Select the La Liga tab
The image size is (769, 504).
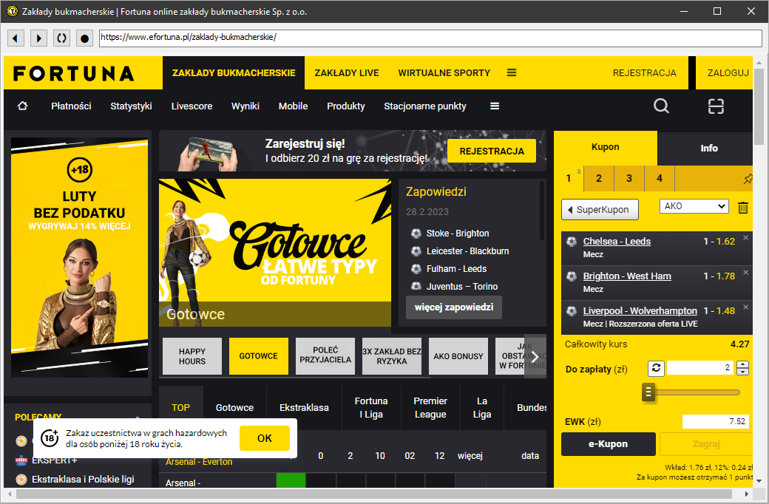pos(482,407)
